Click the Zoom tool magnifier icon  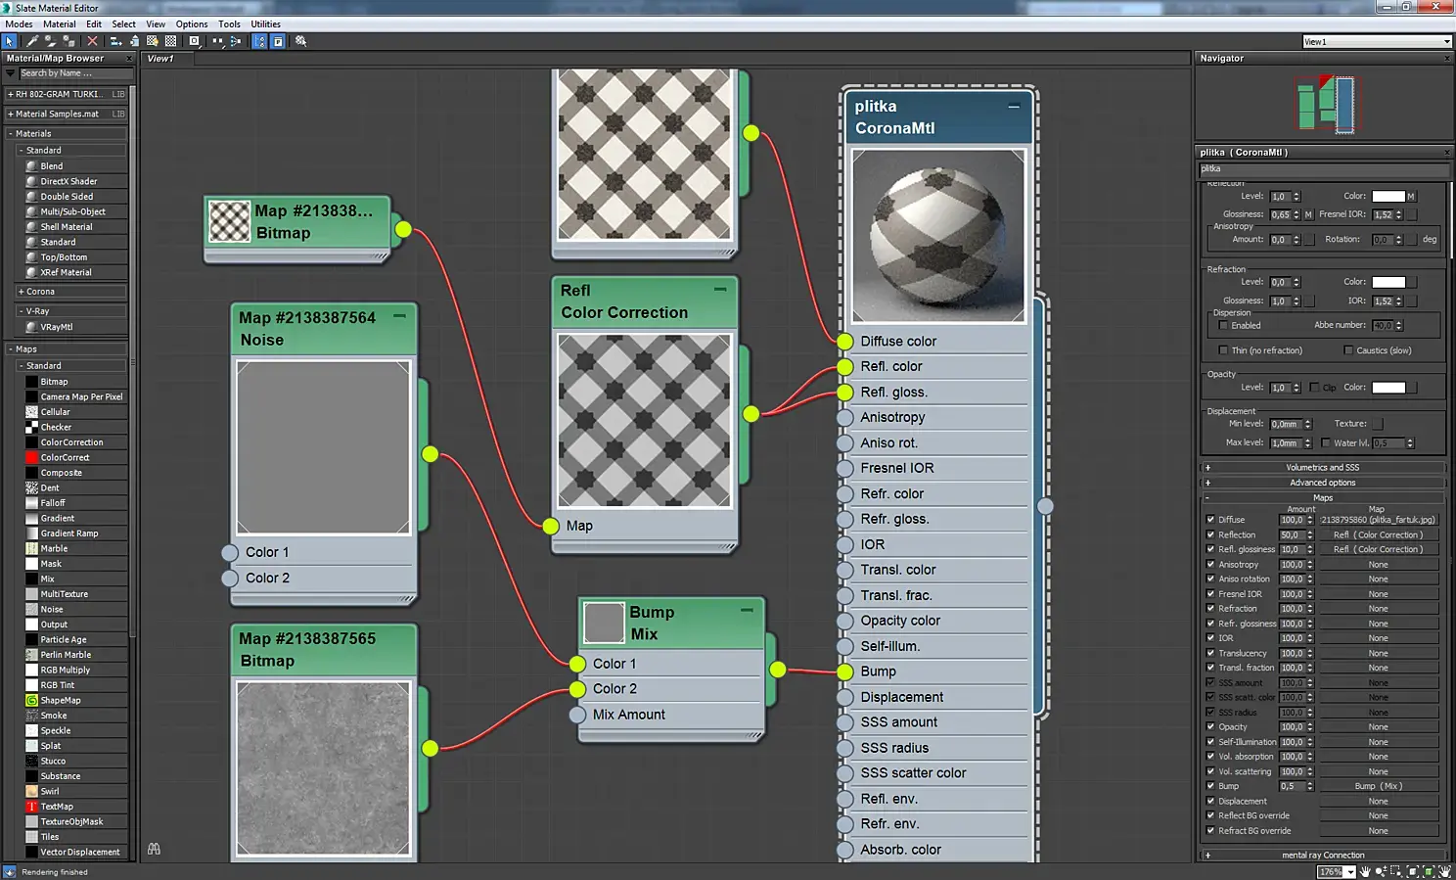click(x=1381, y=871)
